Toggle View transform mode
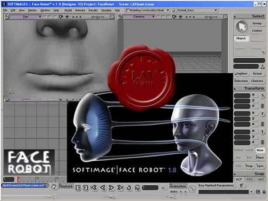Screen dimensions: 268x201 pos(260,150)
